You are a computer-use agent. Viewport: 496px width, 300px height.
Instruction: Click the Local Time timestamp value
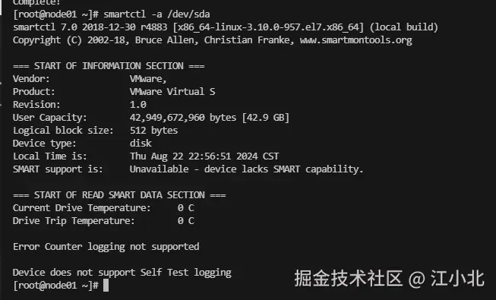point(204,156)
